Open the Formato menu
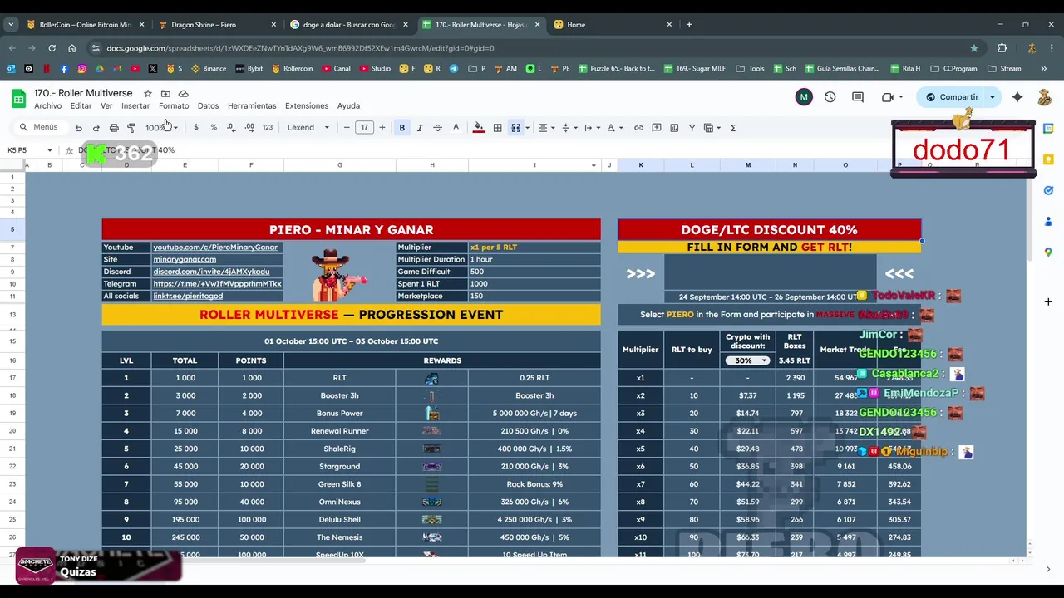Viewport: 1064px width, 598px height. point(174,106)
